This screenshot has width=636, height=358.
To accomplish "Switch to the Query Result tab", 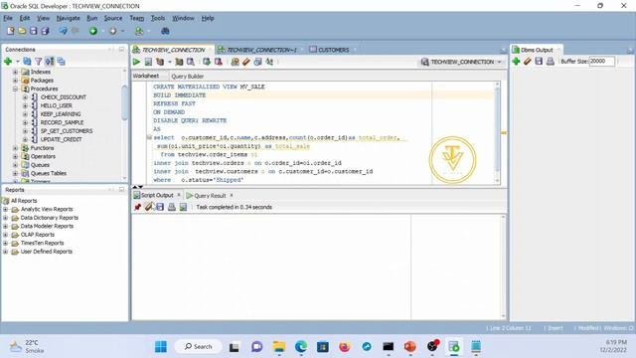I will pyautogui.click(x=210, y=196).
